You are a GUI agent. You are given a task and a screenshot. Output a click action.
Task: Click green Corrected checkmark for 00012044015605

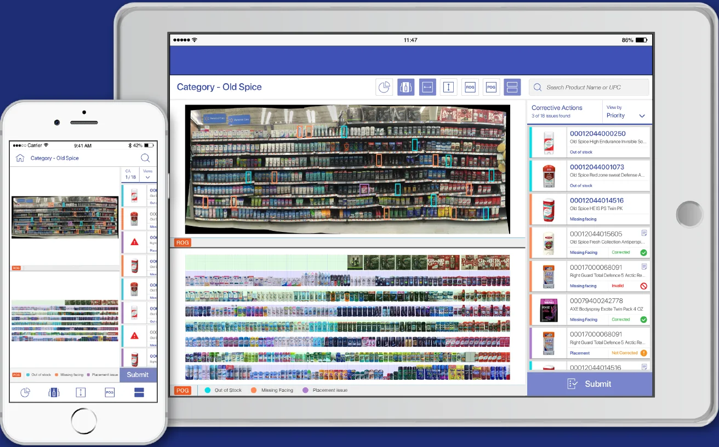click(x=643, y=253)
